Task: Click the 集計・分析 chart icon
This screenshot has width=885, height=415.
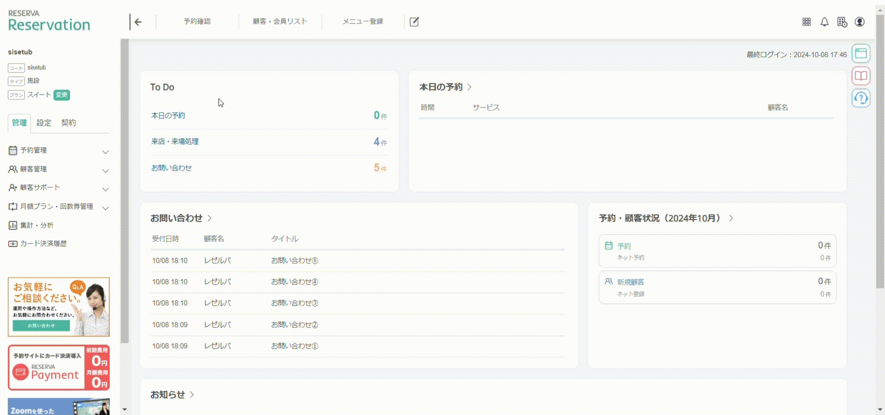Action: pyautogui.click(x=13, y=225)
